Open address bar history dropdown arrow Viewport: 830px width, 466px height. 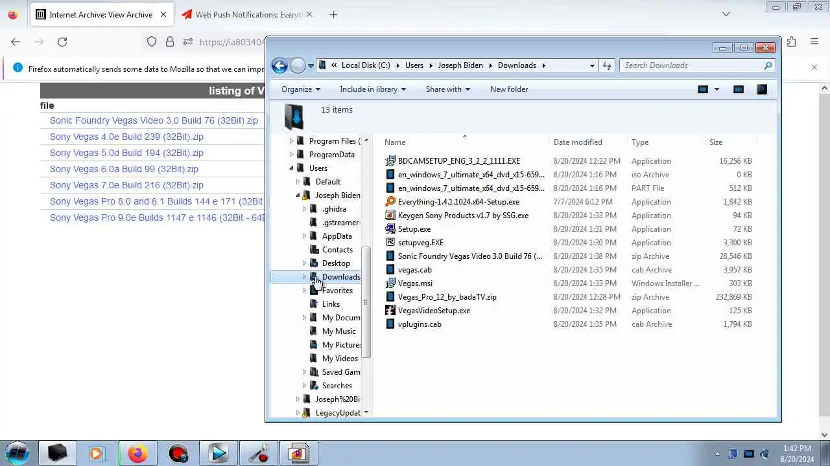pos(592,65)
